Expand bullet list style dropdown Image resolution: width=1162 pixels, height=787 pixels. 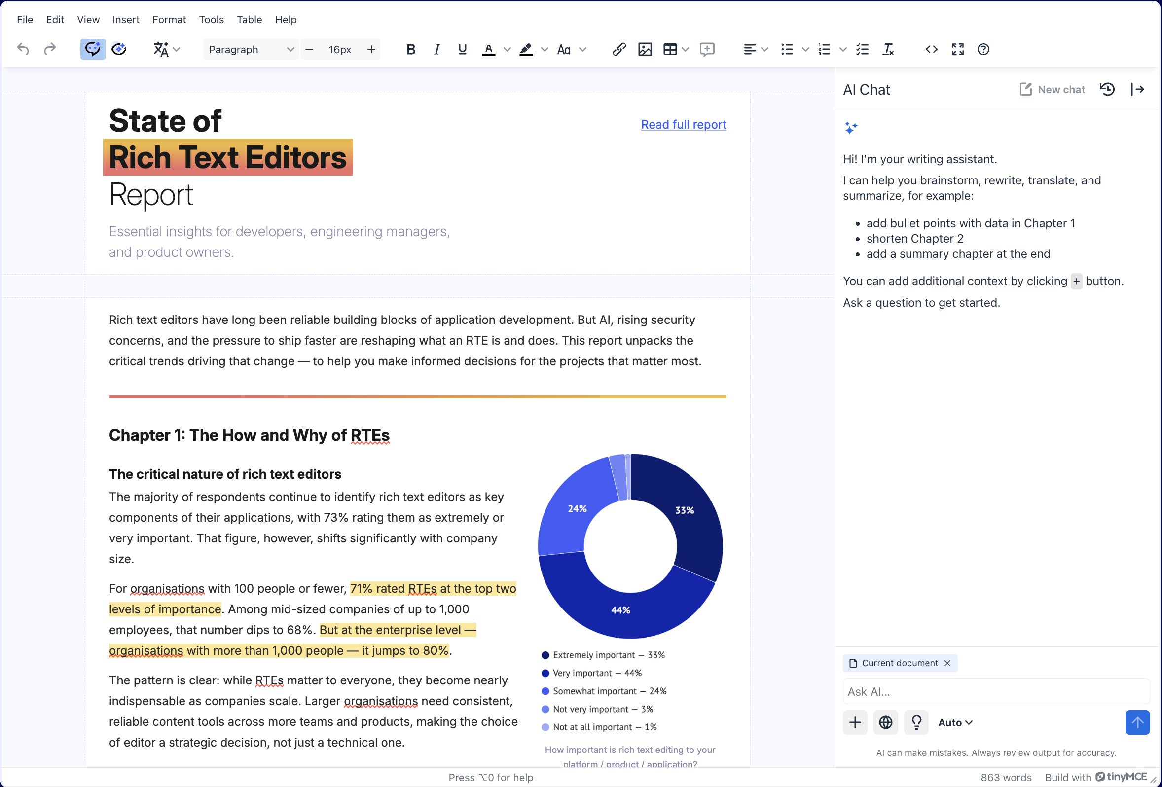[x=805, y=49]
